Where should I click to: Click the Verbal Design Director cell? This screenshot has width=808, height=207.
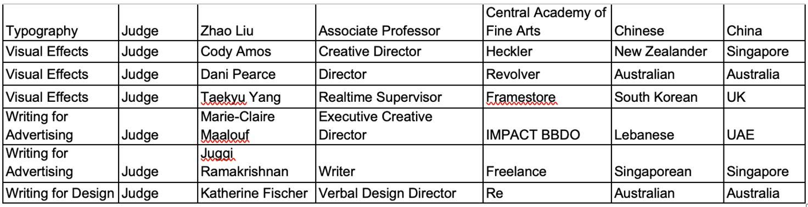click(x=400, y=193)
